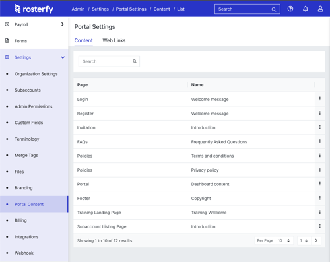Click the Footer page cell
Viewport: 330px width, 262px height.
coord(84,198)
